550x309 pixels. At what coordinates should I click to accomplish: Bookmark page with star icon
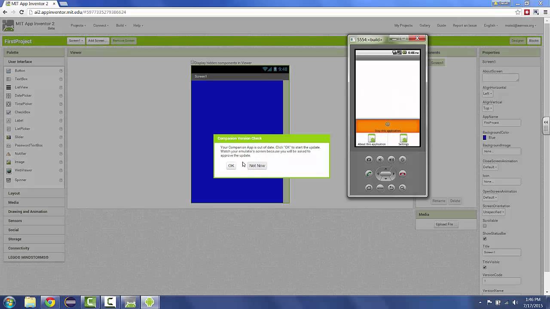518,12
